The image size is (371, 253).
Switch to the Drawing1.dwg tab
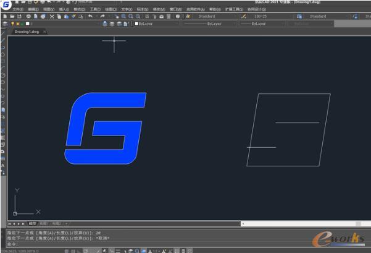click(27, 32)
